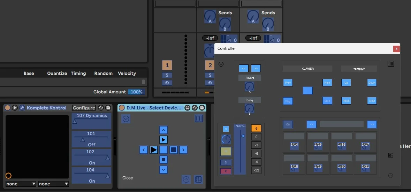Click up arrow in D.M.Live navigation cross
The image size is (411, 192).
pos(163,130)
